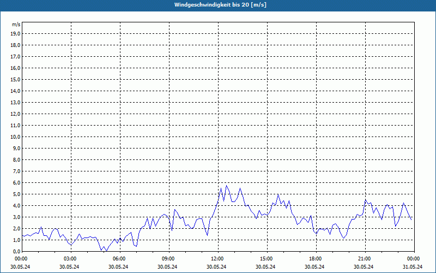Click the 12:00 x-axis time label
The width and height of the screenshot is (436, 273).
[217, 259]
